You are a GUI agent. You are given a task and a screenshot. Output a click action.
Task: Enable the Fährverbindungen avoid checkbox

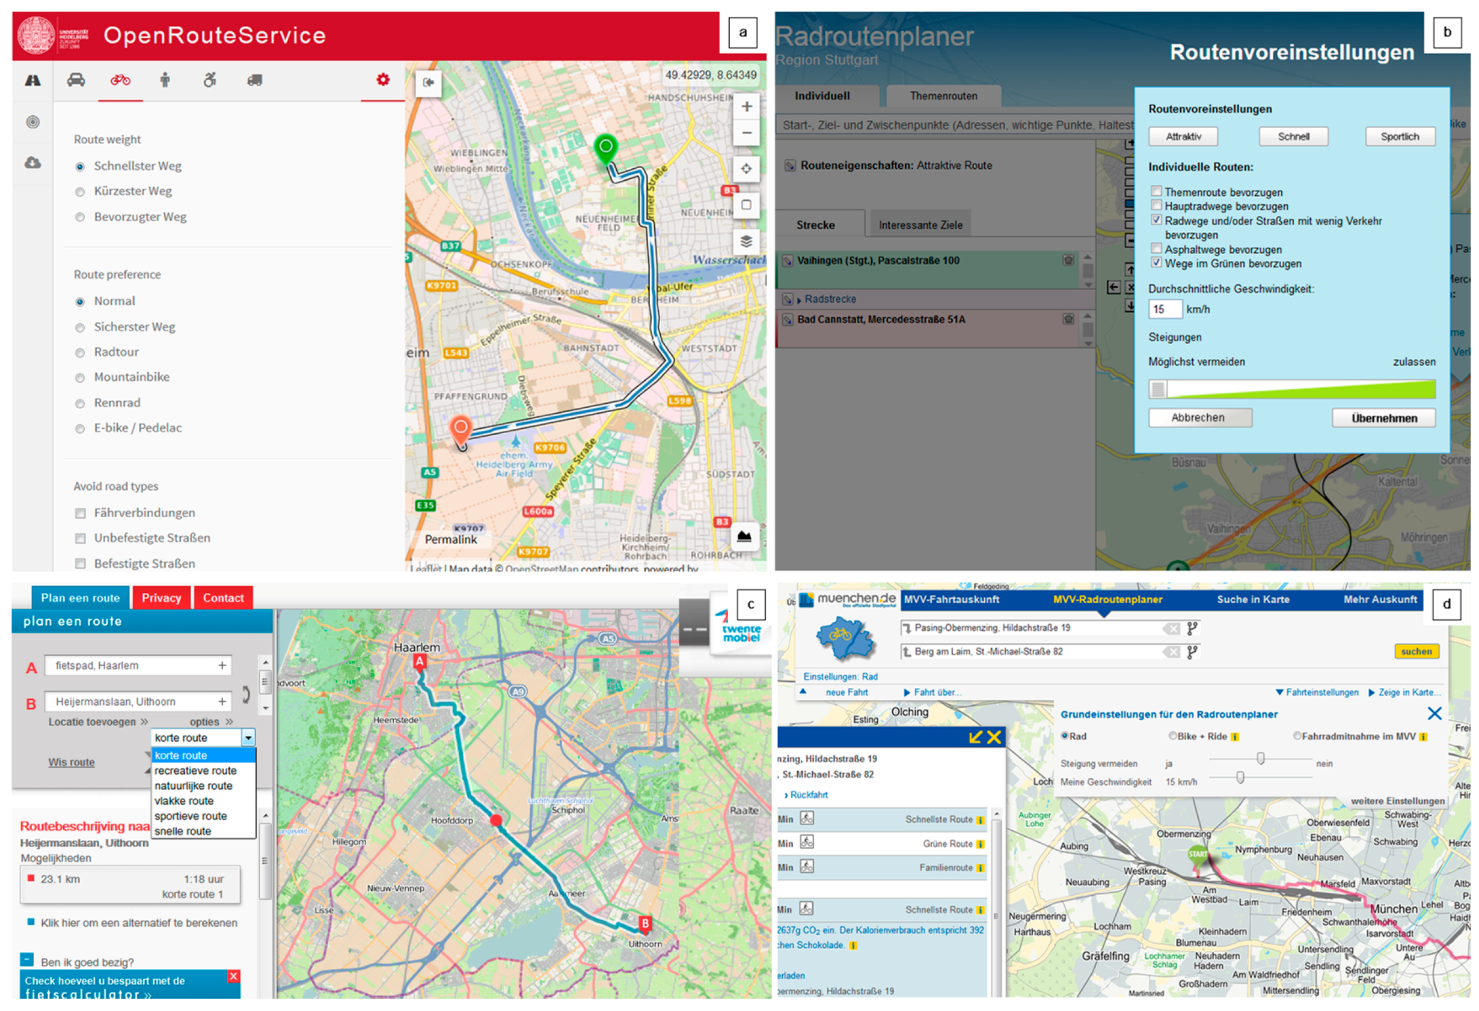(x=80, y=513)
